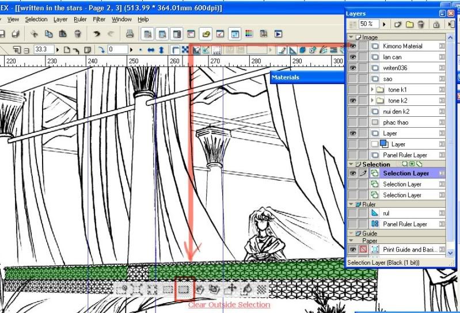Click the Cut scissors icon
460x313 pixels.
(x=34, y=34)
